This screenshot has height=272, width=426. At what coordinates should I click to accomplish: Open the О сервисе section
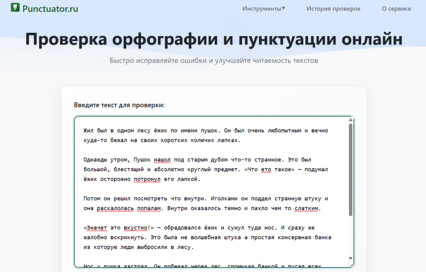[396, 8]
